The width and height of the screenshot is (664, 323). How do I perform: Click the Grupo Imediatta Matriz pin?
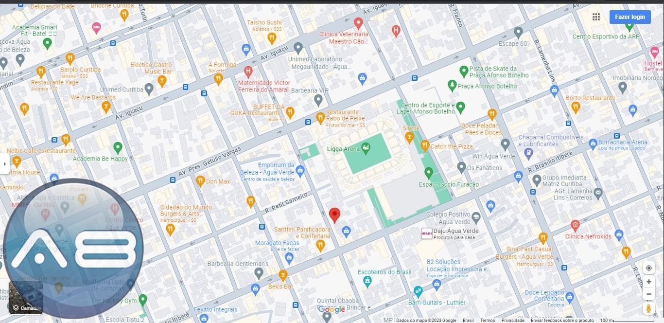537,180
